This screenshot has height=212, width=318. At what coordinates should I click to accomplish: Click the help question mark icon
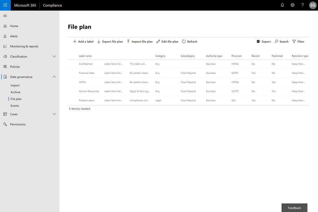pyautogui.click(x=303, y=5)
